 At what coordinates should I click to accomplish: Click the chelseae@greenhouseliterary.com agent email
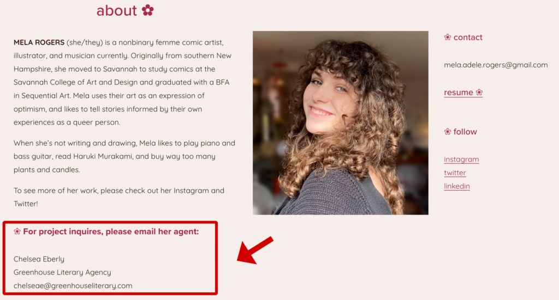[x=73, y=285]
